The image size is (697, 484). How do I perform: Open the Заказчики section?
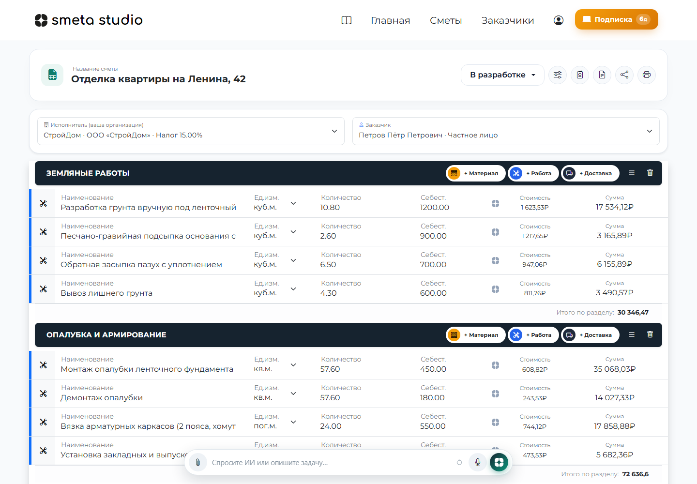[x=508, y=20]
